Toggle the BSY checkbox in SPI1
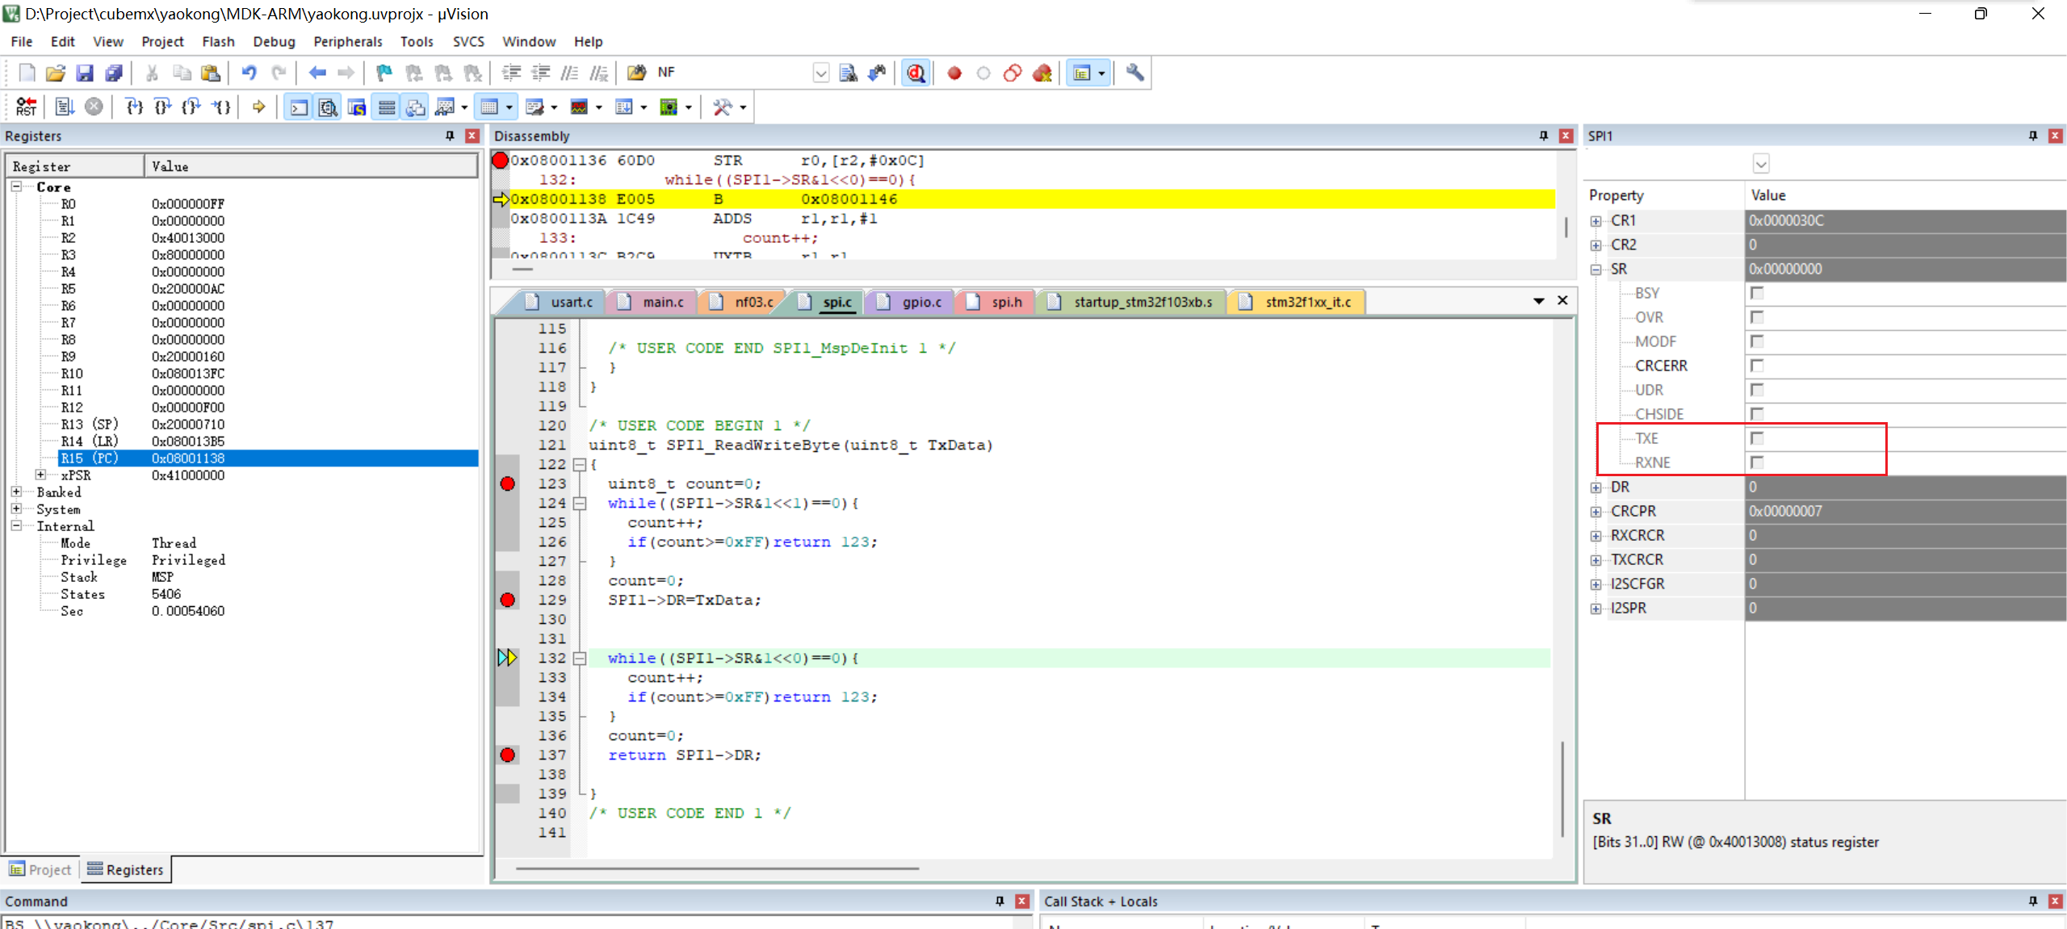Viewport: 2067px width, 929px height. [x=1757, y=293]
